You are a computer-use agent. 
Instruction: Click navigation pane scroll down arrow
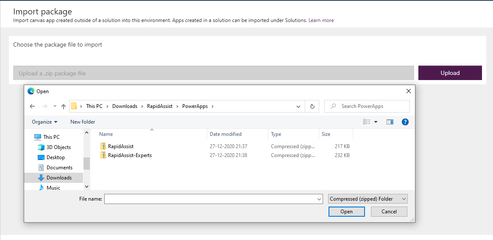tap(87, 187)
